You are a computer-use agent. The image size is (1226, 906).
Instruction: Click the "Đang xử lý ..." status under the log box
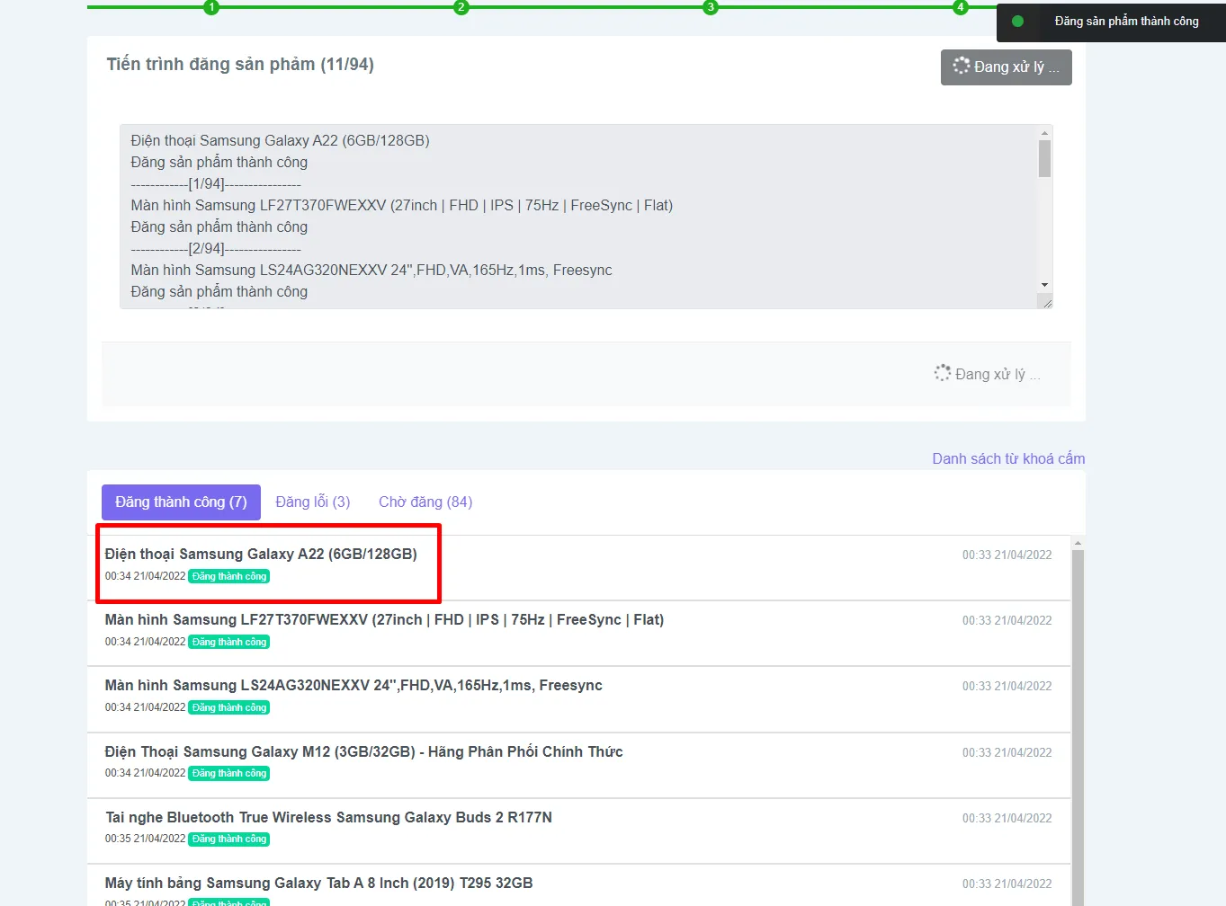pyautogui.click(x=988, y=374)
